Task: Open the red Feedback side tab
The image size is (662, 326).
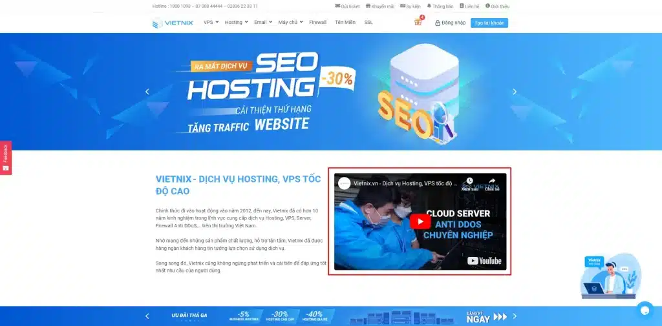Action: [x=5, y=158]
